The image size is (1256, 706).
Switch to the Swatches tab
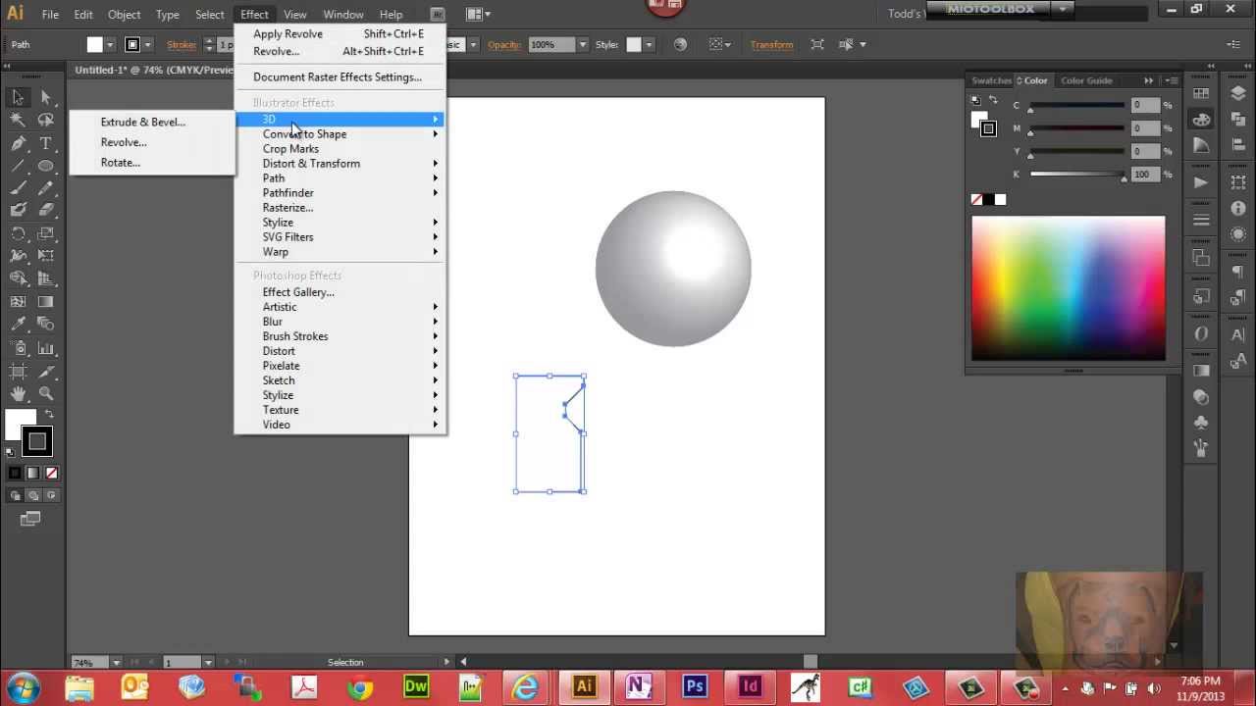(991, 80)
